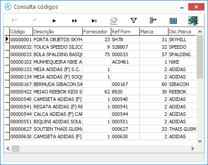208x165 pixels.
Task: Sort by Marca column header
Action: [x=154, y=32]
